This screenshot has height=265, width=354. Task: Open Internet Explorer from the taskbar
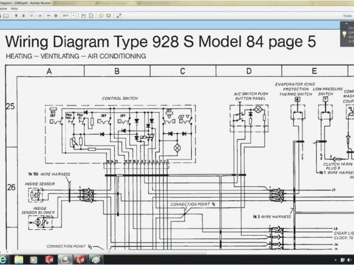(4, 259)
